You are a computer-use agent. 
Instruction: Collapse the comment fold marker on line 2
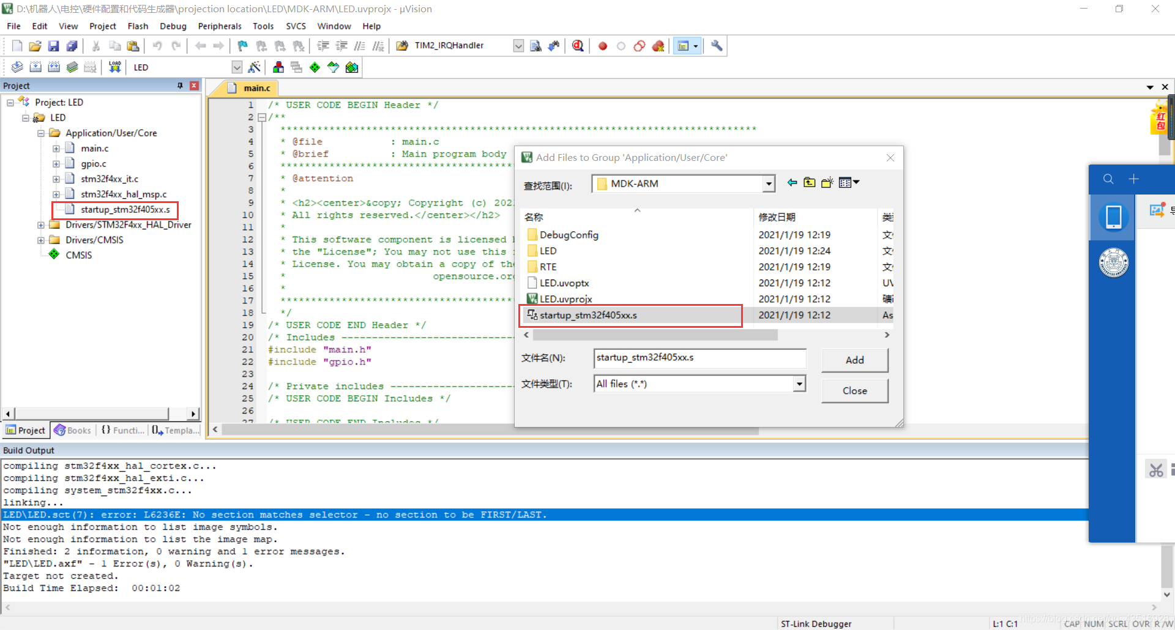[262, 117]
